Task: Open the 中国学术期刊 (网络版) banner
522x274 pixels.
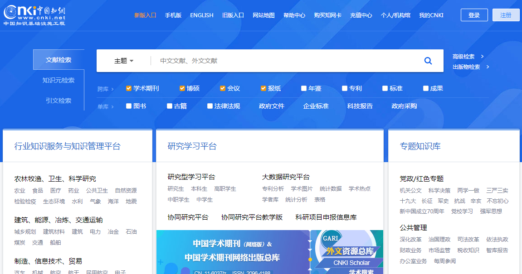Action: click(233, 252)
